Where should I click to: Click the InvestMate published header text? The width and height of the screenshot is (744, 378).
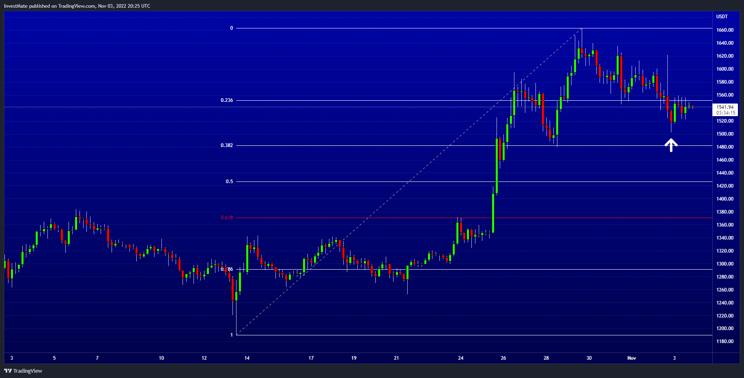pyautogui.click(x=77, y=6)
